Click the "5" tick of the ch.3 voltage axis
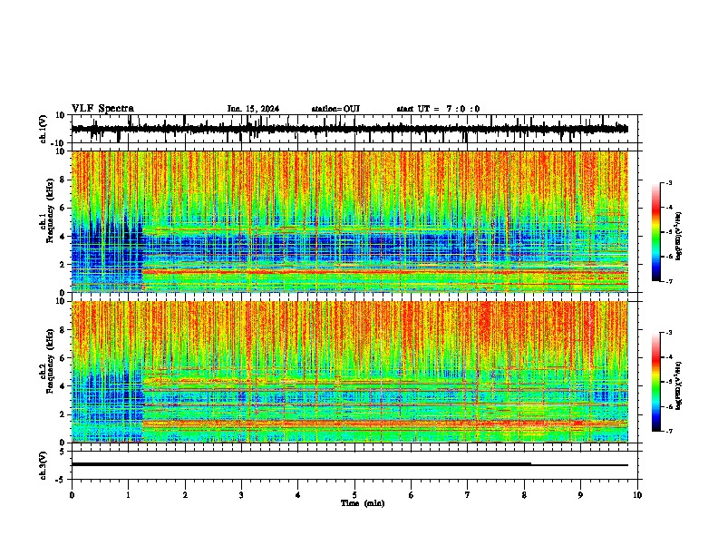 63,452
